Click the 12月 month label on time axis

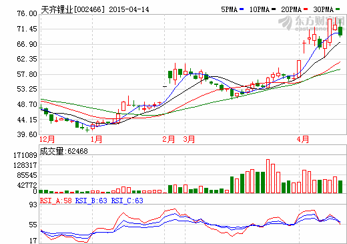pos(47,140)
